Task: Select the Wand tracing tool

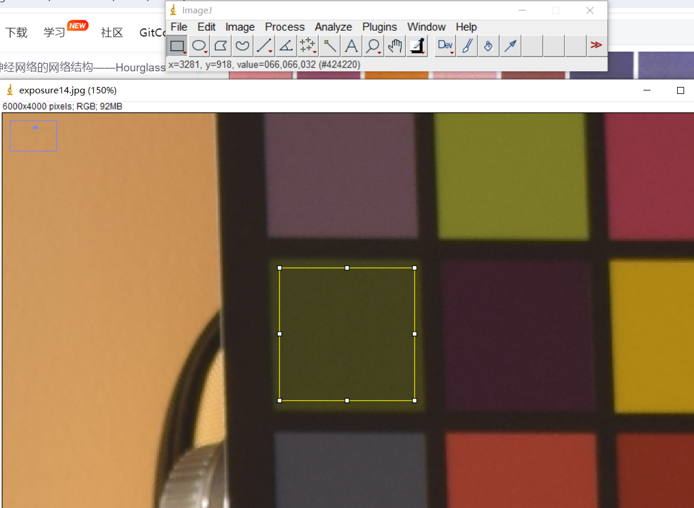Action: (x=330, y=46)
